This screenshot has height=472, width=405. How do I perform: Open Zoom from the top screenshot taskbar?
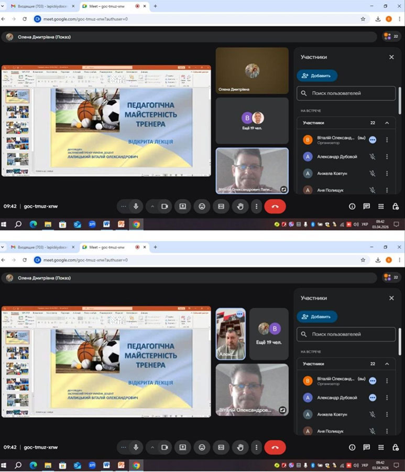pyautogui.click(x=92, y=224)
